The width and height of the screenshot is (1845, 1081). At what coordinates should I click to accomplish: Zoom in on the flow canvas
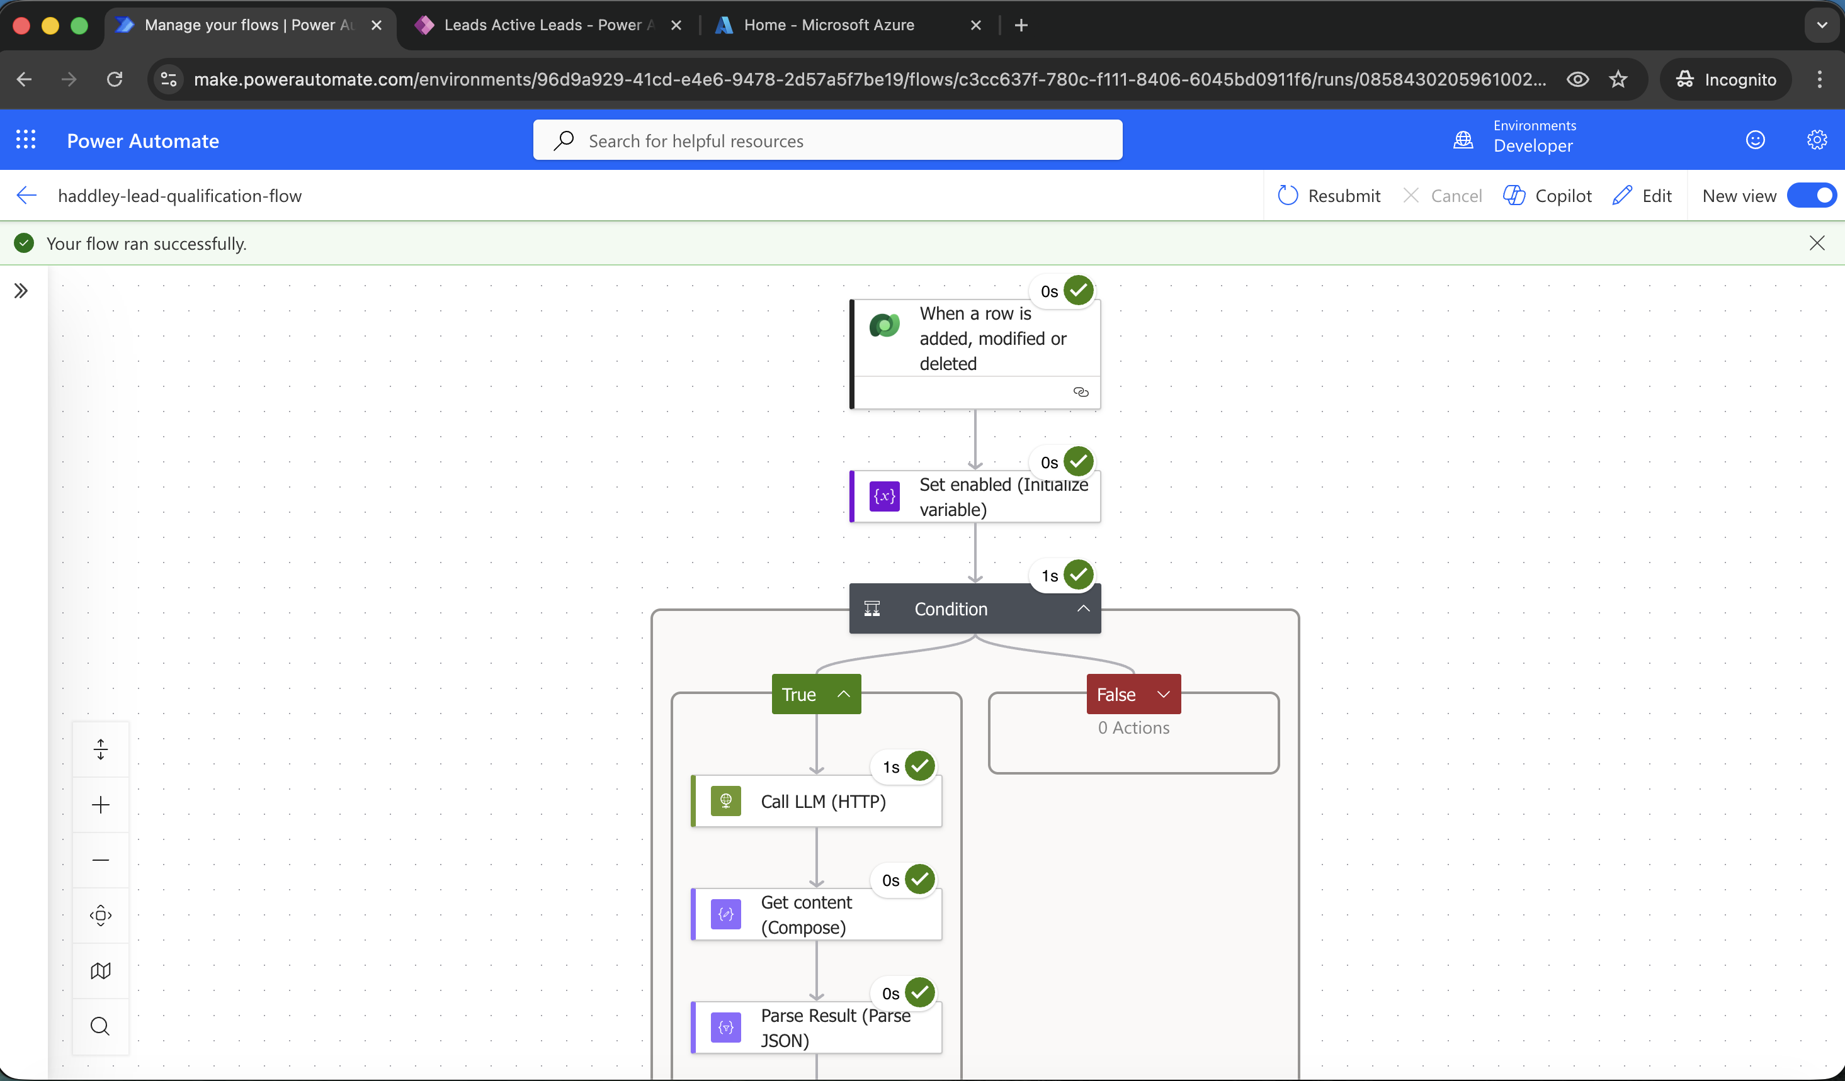100,804
